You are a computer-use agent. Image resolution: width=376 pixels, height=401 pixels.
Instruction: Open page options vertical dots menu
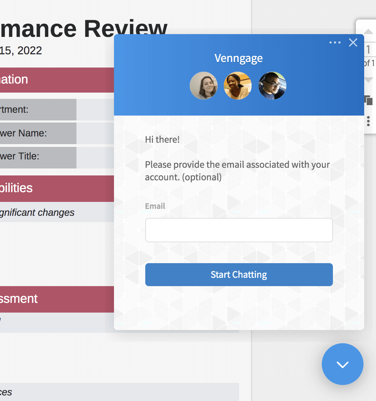click(368, 121)
